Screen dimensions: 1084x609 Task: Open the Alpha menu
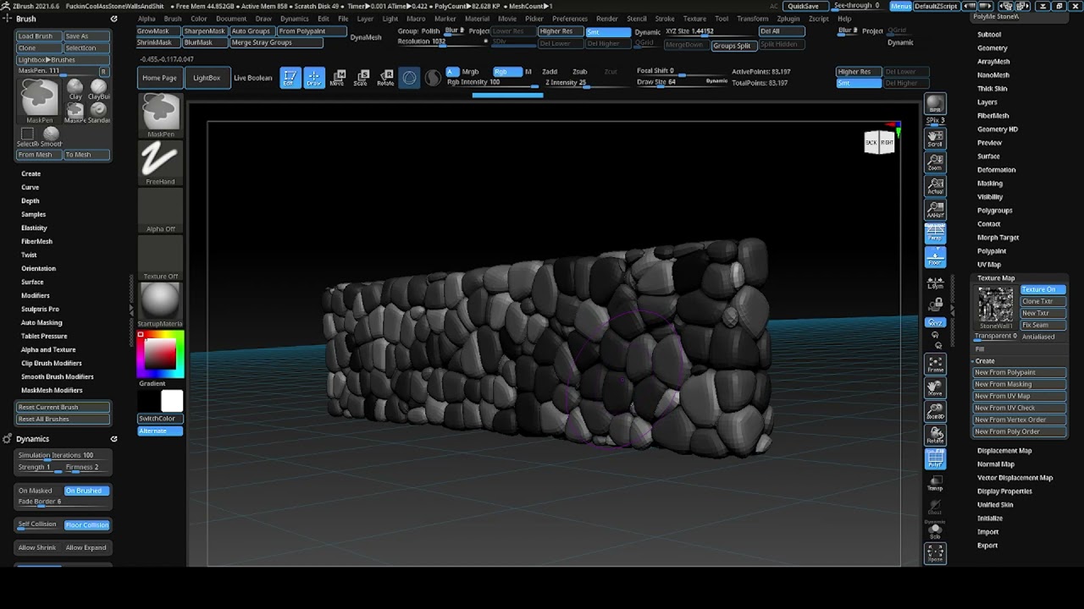point(147,19)
